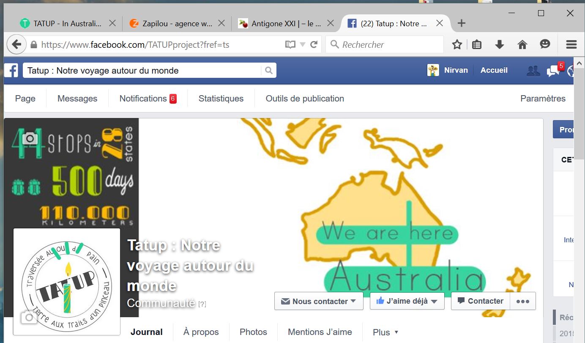The width and height of the screenshot is (585, 343).
Task: Open the three-dots more options button
Action: (523, 301)
